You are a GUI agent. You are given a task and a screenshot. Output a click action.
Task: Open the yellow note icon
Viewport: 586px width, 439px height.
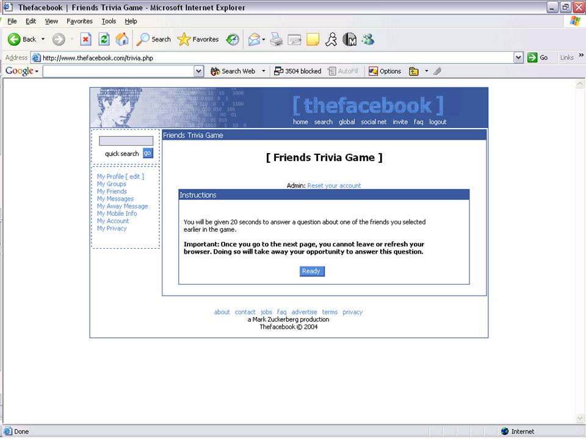(x=313, y=39)
